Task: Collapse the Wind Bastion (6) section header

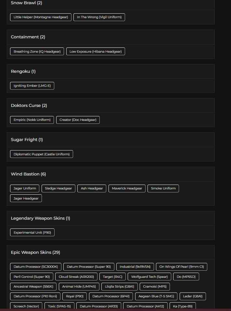Action: coord(29,174)
